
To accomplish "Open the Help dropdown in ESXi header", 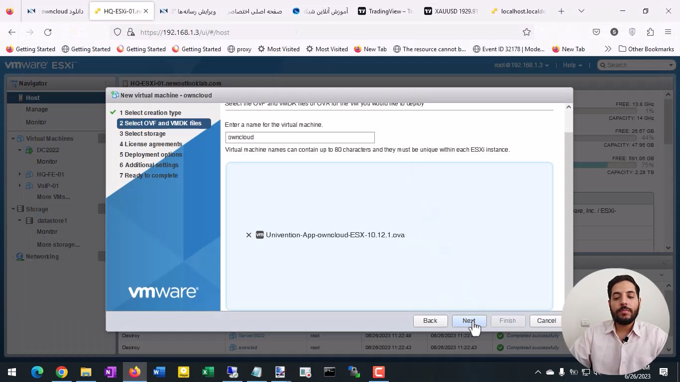I will pyautogui.click(x=572, y=65).
